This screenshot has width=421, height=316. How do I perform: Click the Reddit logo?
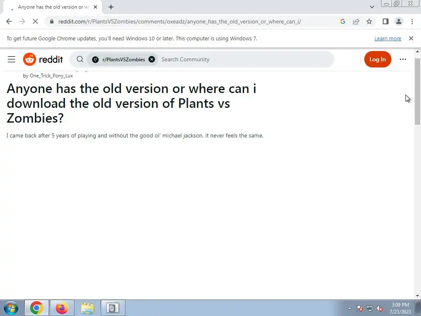[43, 59]
